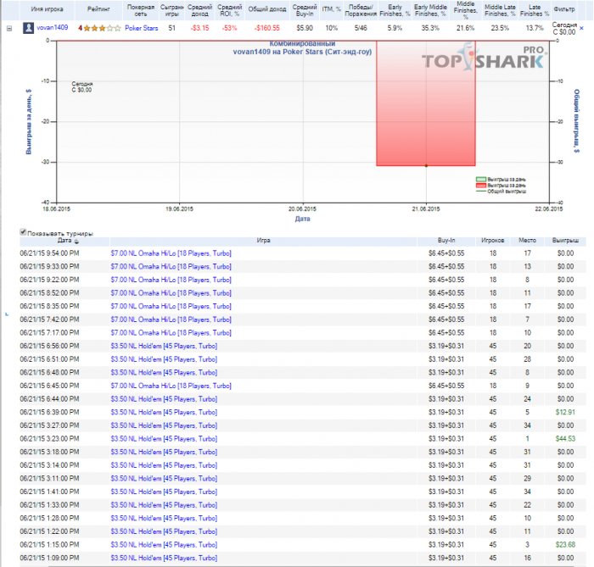
Task: Open the Poker Stars network link
Action: tap(141, 28)
